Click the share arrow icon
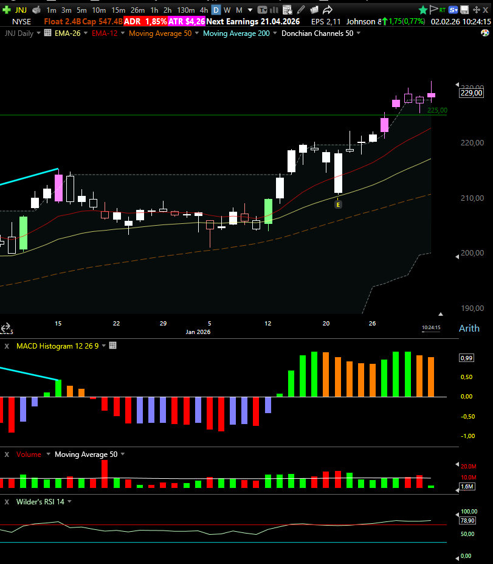 tap(327, 10)
